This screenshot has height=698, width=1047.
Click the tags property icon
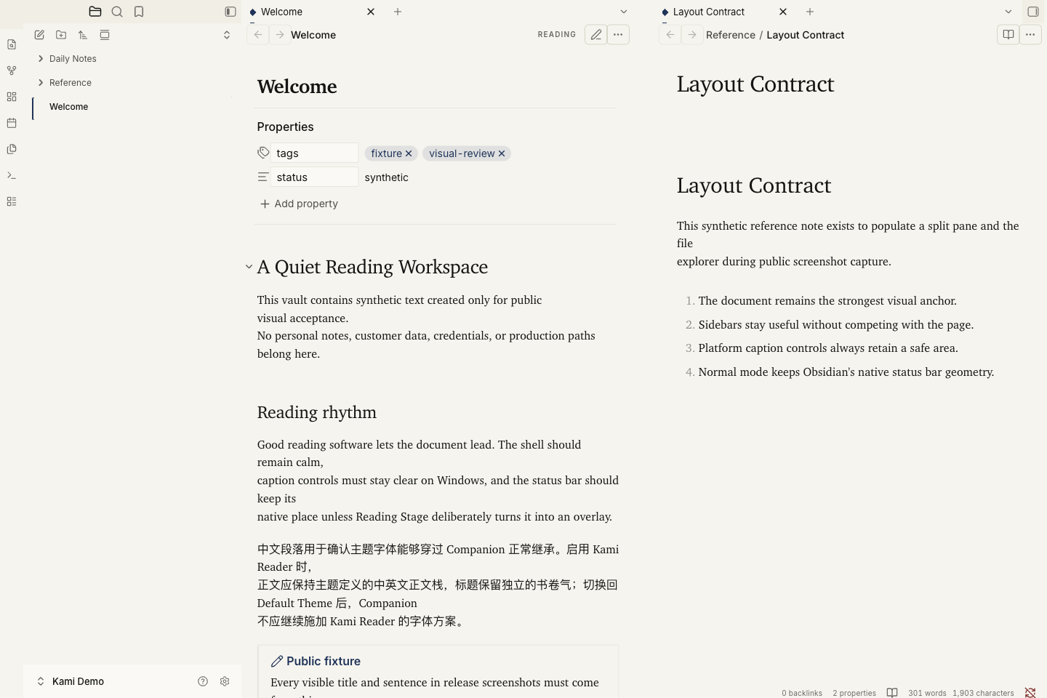(263, 153)
